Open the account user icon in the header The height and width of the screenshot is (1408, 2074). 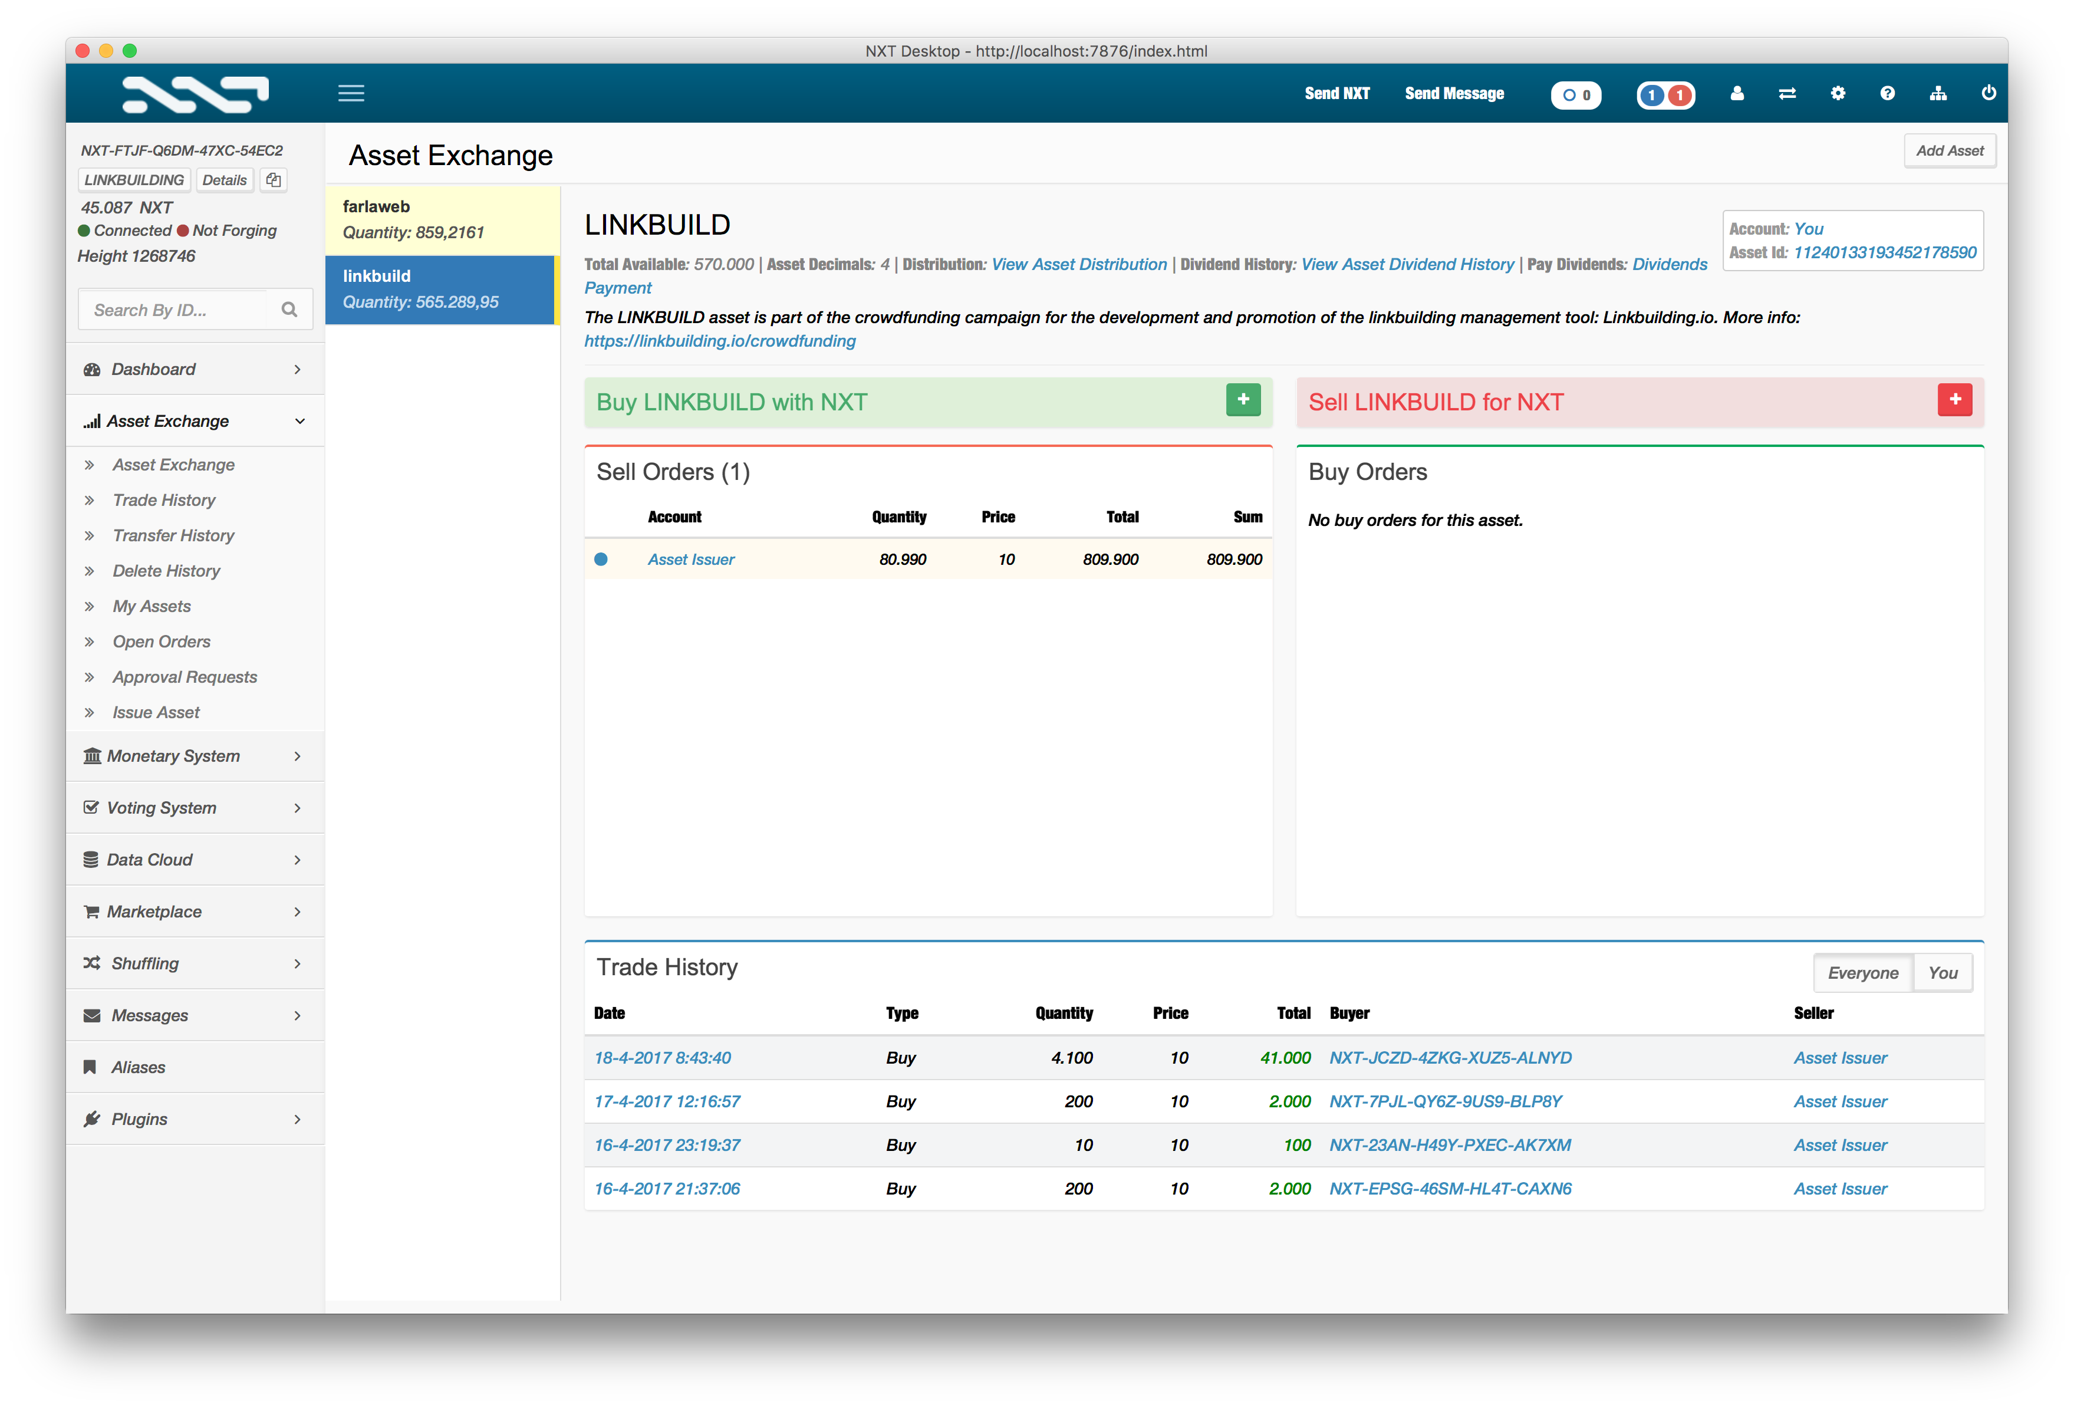[1737, 93]
